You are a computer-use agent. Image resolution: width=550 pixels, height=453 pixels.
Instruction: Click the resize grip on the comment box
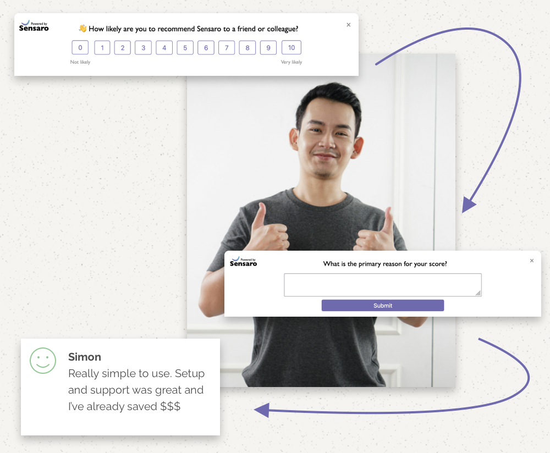point(479,293)
